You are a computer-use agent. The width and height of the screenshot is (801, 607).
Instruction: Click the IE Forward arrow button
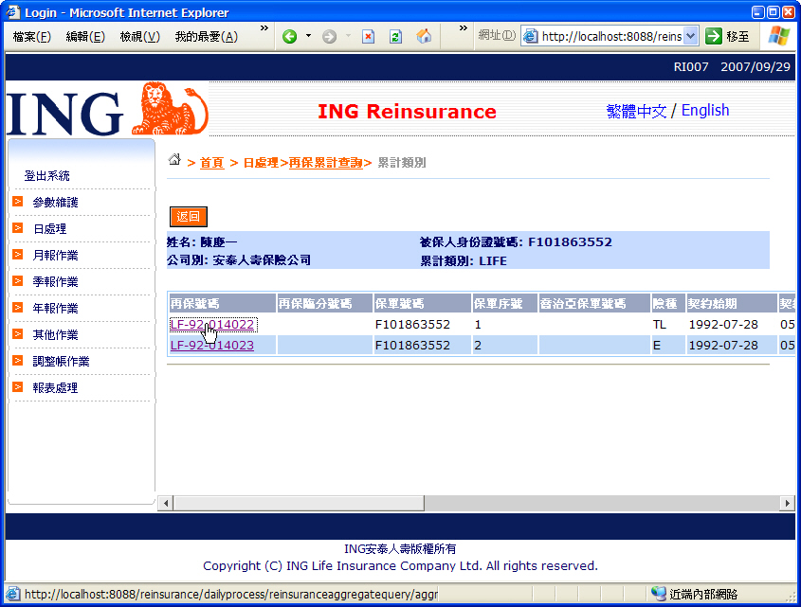point(330,37)
